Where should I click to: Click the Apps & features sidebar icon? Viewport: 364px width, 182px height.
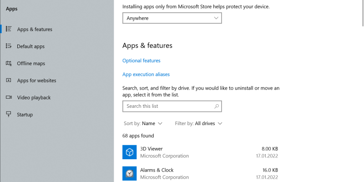pos(9,29)
